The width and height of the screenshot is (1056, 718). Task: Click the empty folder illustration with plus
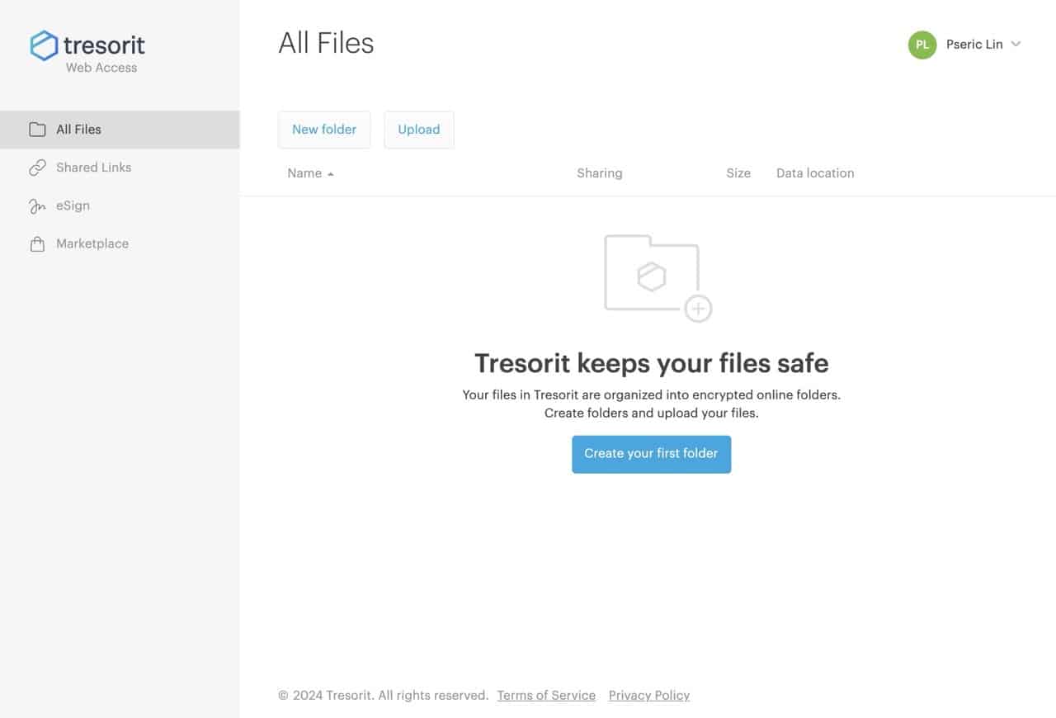tap(658, 278)
